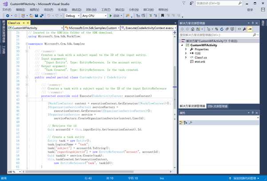This screenshot has height=181, width=267.
Task: Close the Class1.cs tab
Action: 28,23
